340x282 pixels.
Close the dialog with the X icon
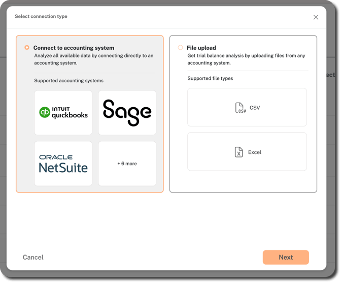[316, 17]
